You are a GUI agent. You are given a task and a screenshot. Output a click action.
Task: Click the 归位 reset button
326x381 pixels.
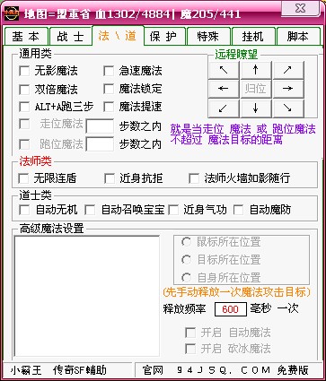click(256, 89)
